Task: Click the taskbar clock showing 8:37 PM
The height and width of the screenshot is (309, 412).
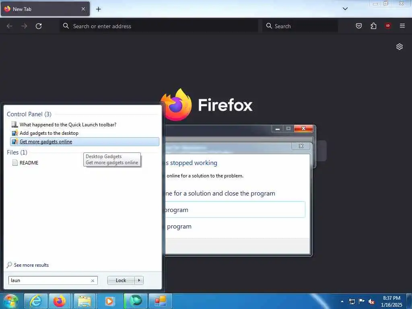Action: coord(391,301)
